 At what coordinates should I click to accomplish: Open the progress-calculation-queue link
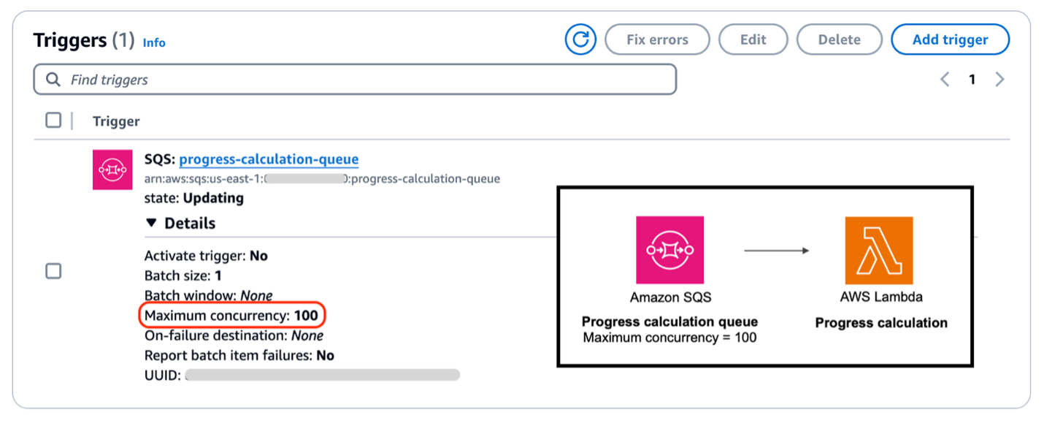tap(269, 159)
